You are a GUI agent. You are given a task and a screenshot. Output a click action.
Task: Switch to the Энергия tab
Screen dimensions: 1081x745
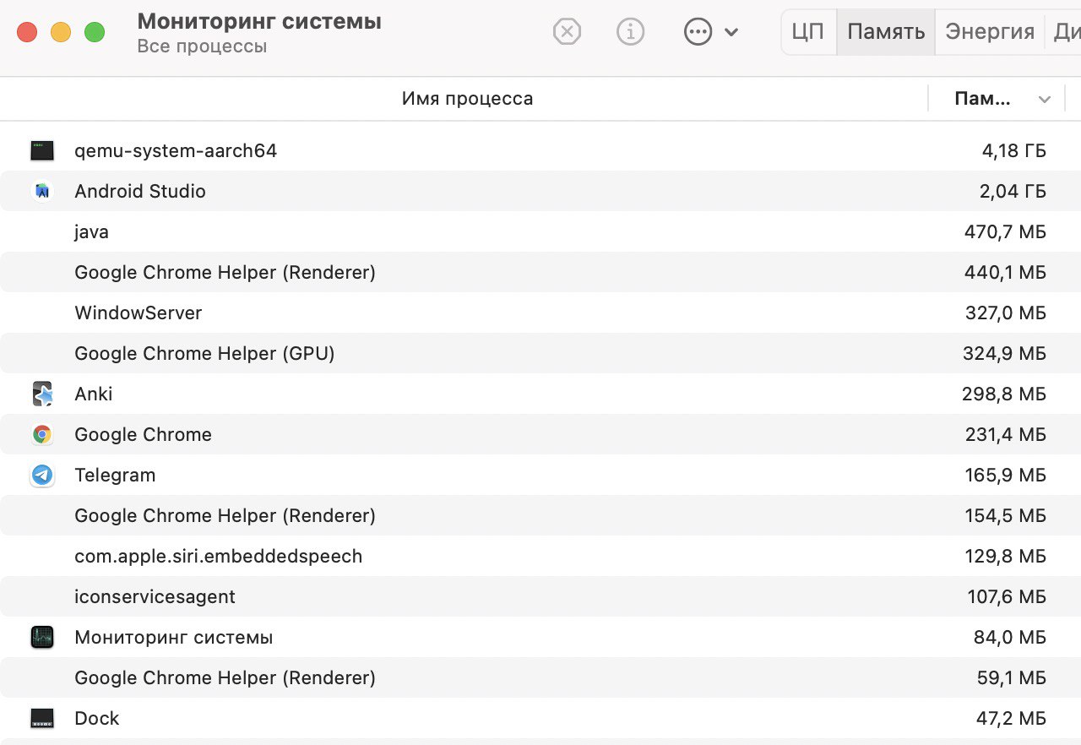[x=990, y=32]
